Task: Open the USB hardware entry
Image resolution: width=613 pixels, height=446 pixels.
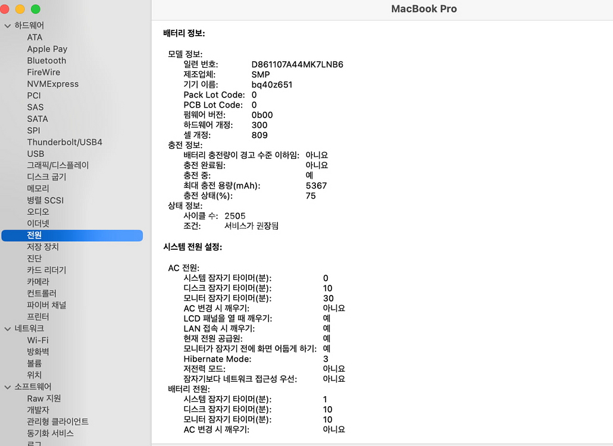Action: tap(36, 154)
